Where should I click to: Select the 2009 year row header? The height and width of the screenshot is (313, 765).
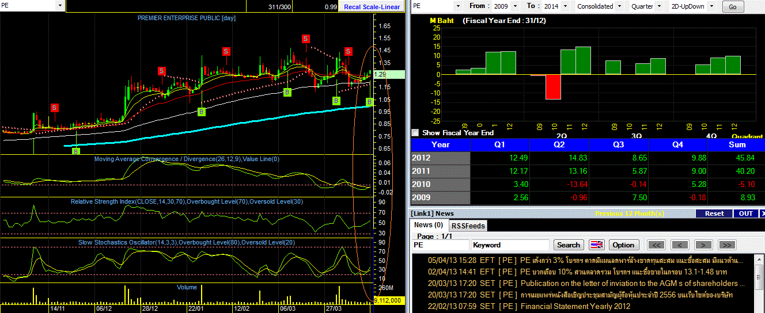[440, 197]
